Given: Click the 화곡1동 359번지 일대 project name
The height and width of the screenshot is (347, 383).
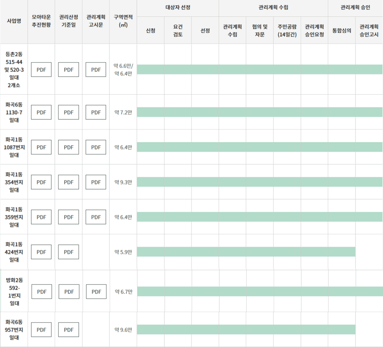Looking at the screenshot, I should tap(14, 217).
